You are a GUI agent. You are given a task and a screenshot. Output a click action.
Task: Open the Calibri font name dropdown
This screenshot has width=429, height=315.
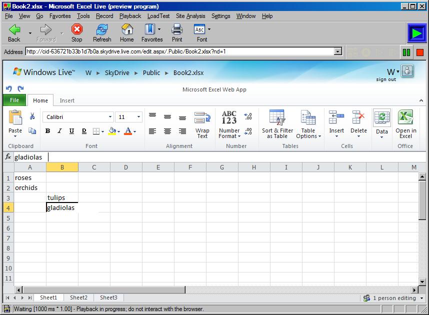(110, 117)
